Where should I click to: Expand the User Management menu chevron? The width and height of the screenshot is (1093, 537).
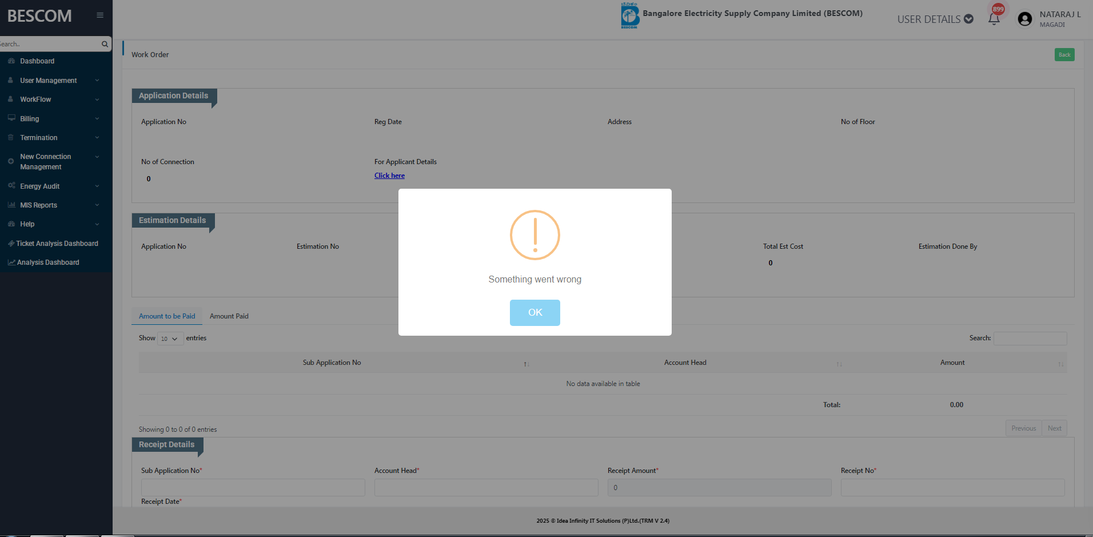click(x=97, y=81)
